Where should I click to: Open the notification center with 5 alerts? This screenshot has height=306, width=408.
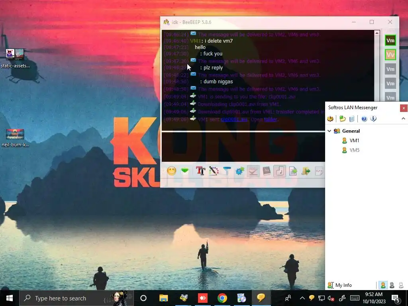[x=396, y=298]
